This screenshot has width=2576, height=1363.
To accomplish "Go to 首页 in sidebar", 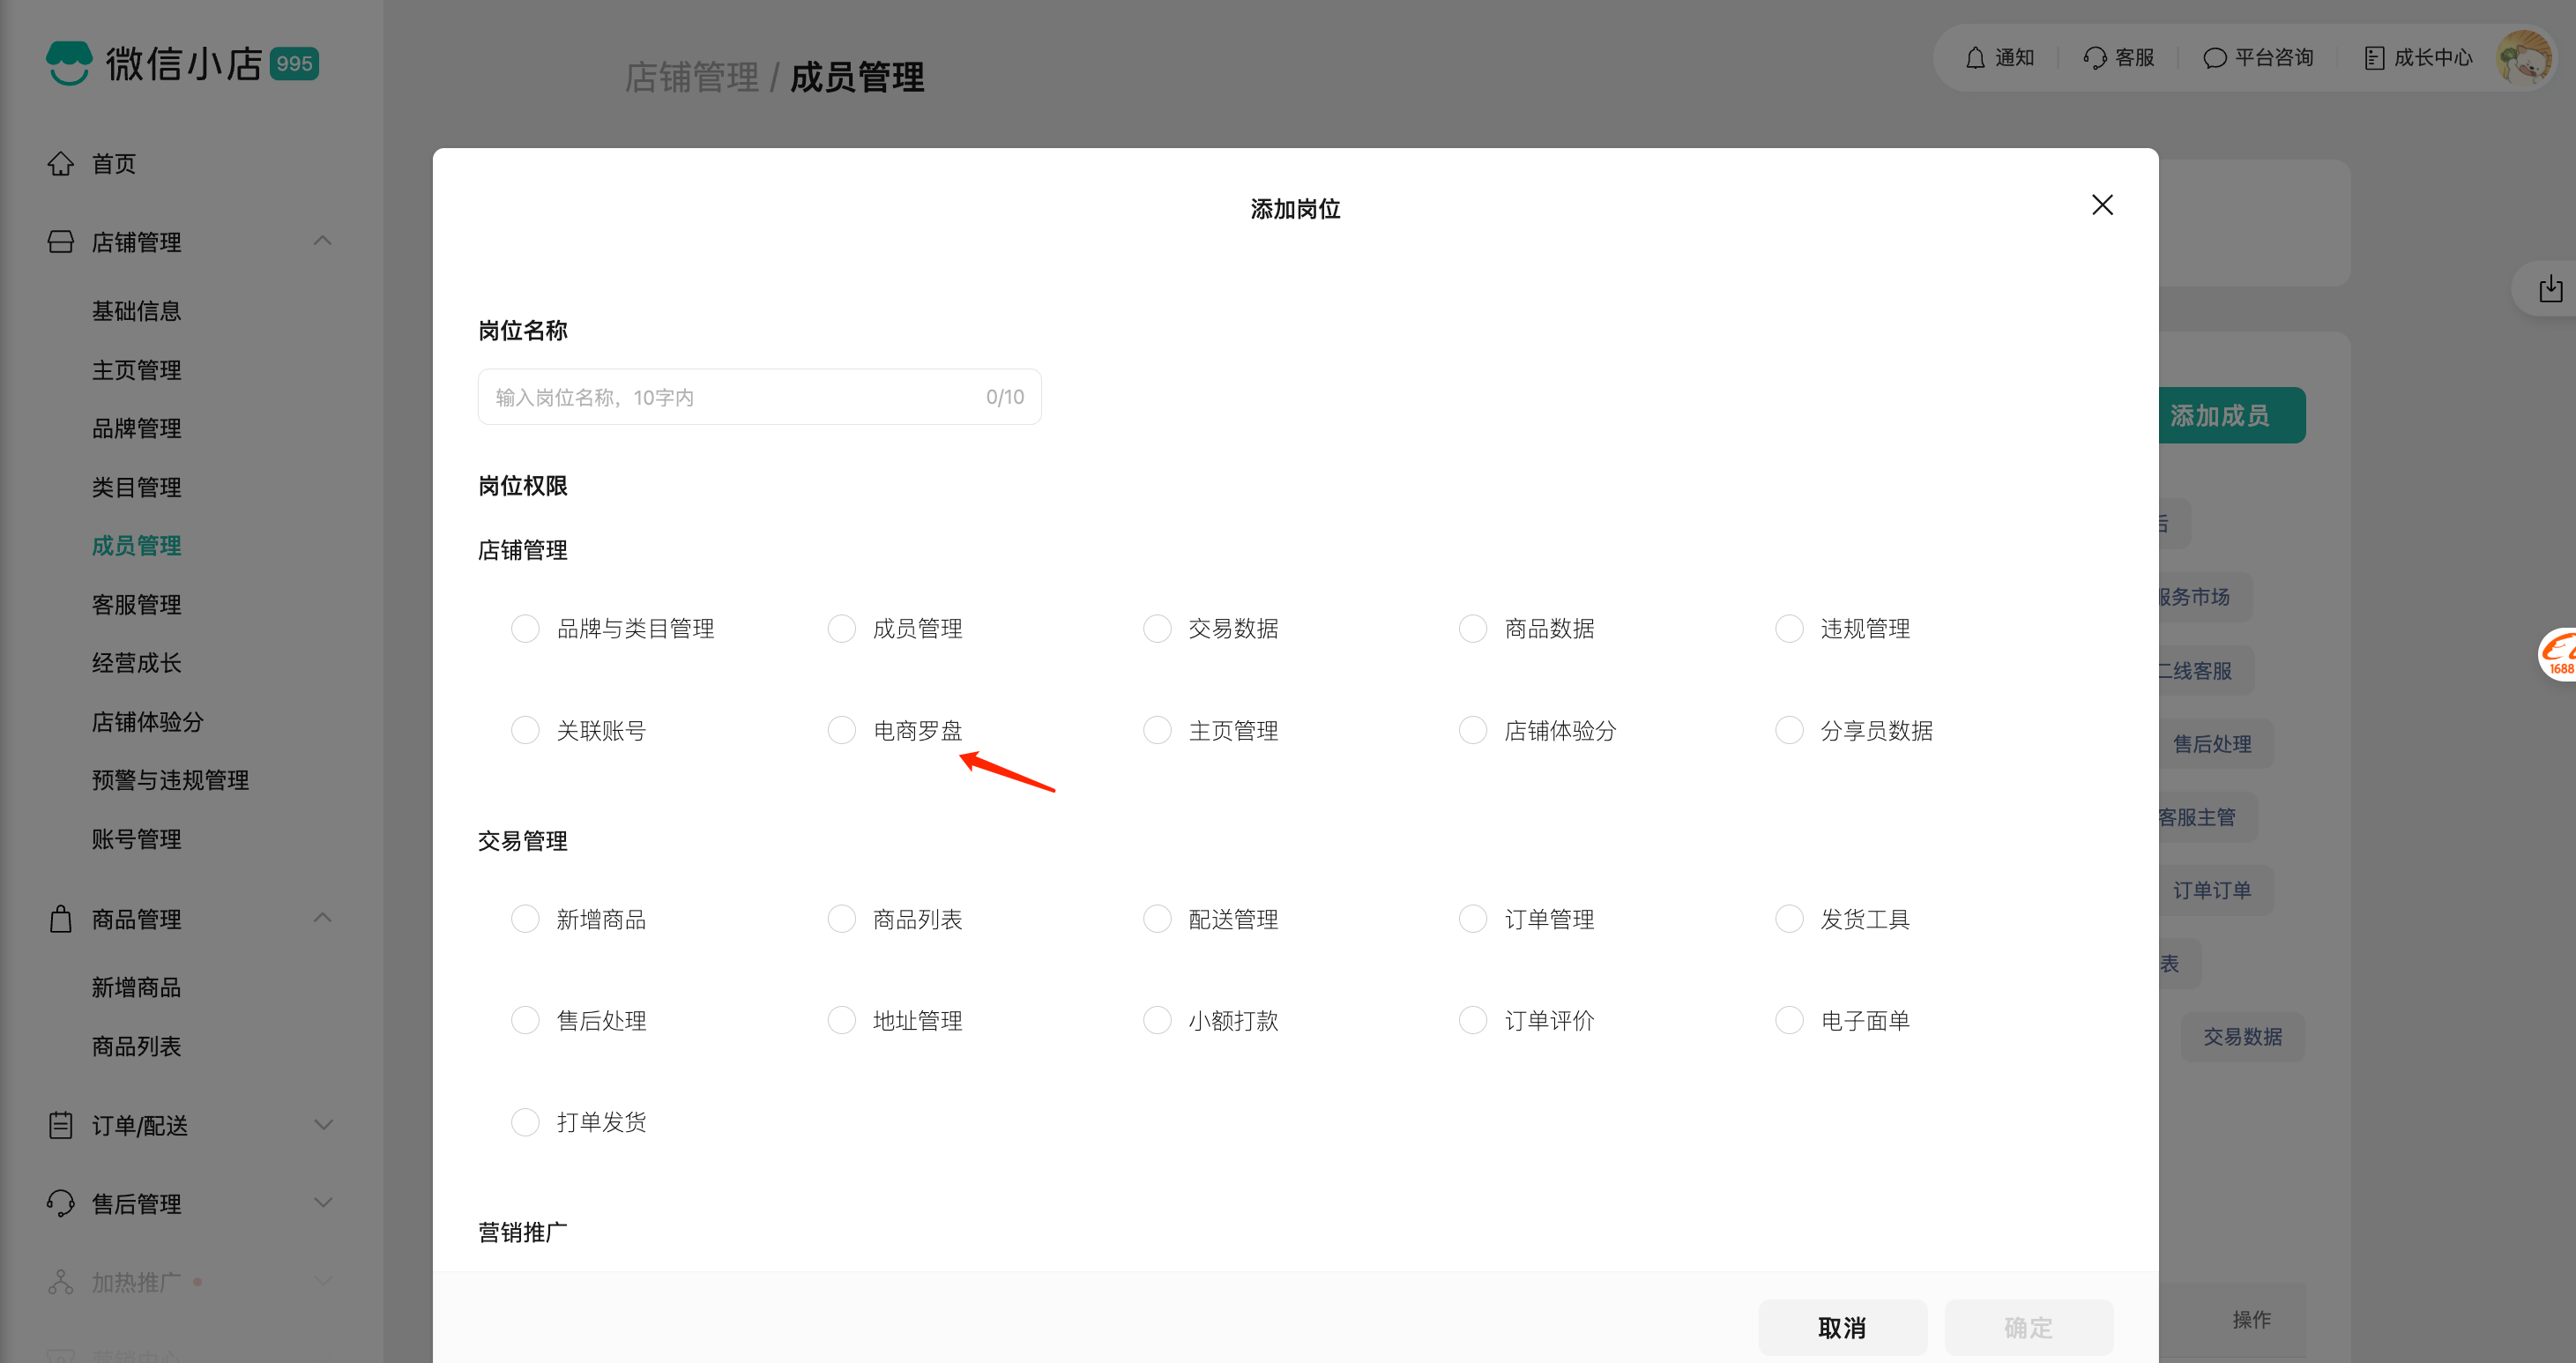I will (113, 163).
